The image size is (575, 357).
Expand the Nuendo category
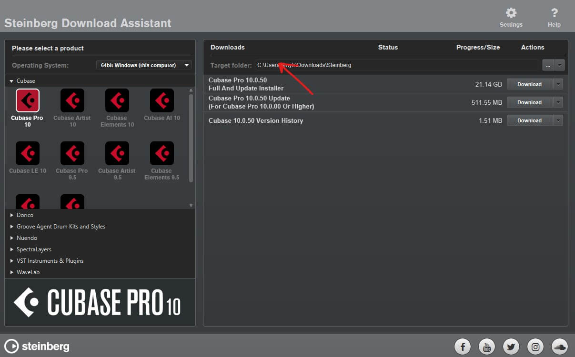click(12, 238)
